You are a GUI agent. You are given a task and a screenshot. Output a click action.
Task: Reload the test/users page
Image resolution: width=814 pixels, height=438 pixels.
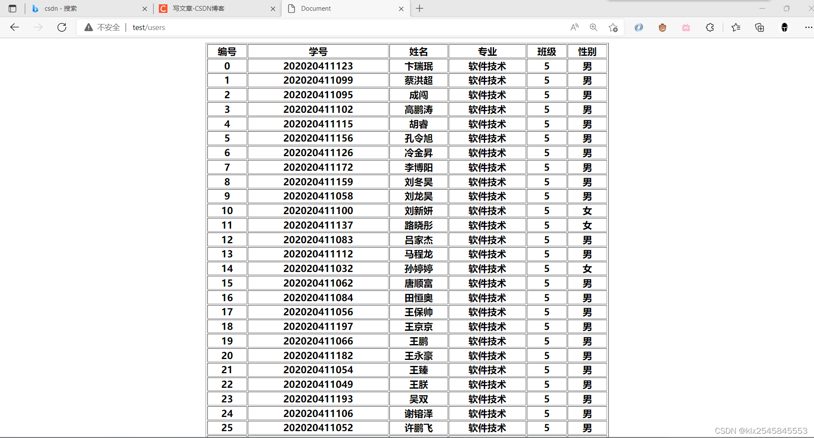pos(62,27)
